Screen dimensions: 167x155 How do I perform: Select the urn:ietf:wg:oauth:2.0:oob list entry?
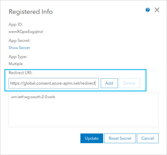pos(33,97)
